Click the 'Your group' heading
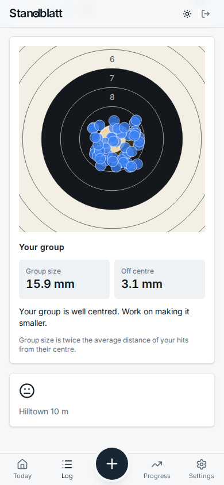The width and height of the screenshot is (224, 485). 42,248
